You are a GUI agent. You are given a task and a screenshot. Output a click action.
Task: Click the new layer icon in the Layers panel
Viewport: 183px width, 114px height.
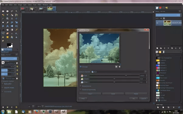(157, 48)
